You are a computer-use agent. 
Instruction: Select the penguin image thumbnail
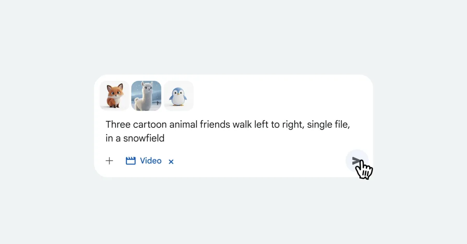pos(179,96)
